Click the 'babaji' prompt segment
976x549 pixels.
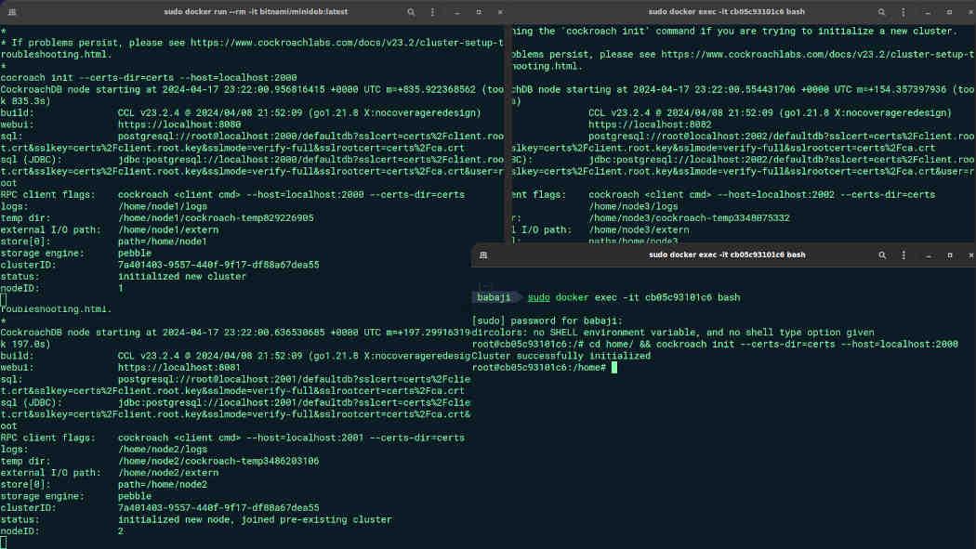[494, 297]
